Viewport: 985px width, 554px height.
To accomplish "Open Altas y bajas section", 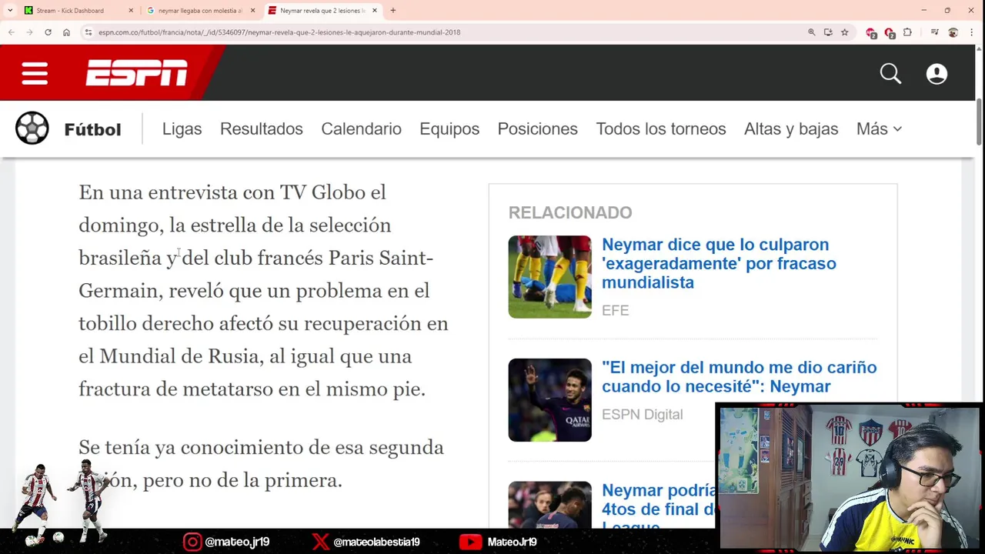I will click(791, 129).
